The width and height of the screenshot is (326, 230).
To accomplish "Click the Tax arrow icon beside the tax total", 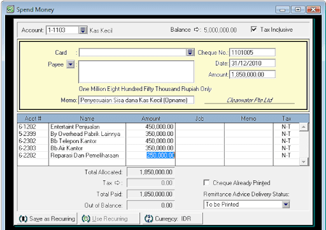I will click(x=117, y=183).
